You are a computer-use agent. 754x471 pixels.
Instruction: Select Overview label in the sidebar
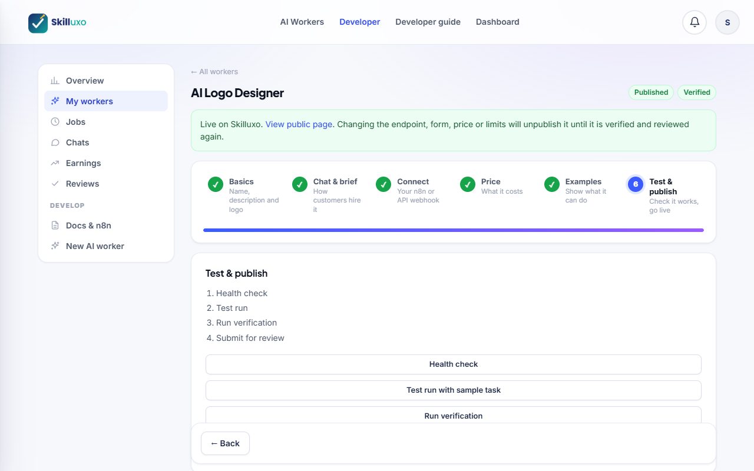[x=85, y=81]
